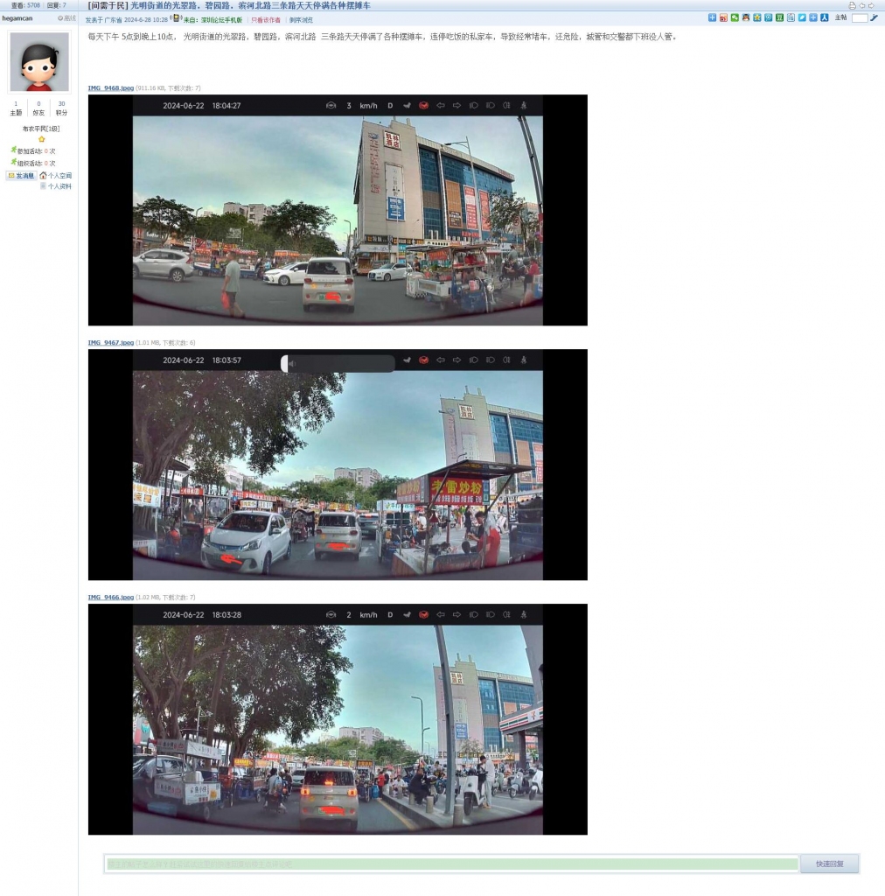
Task: Click the printer icon at top right
Action: (852, 5)
